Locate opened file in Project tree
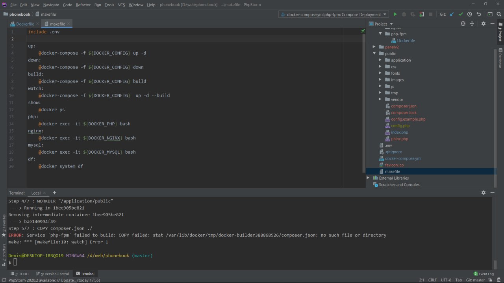 pos(463,24)
